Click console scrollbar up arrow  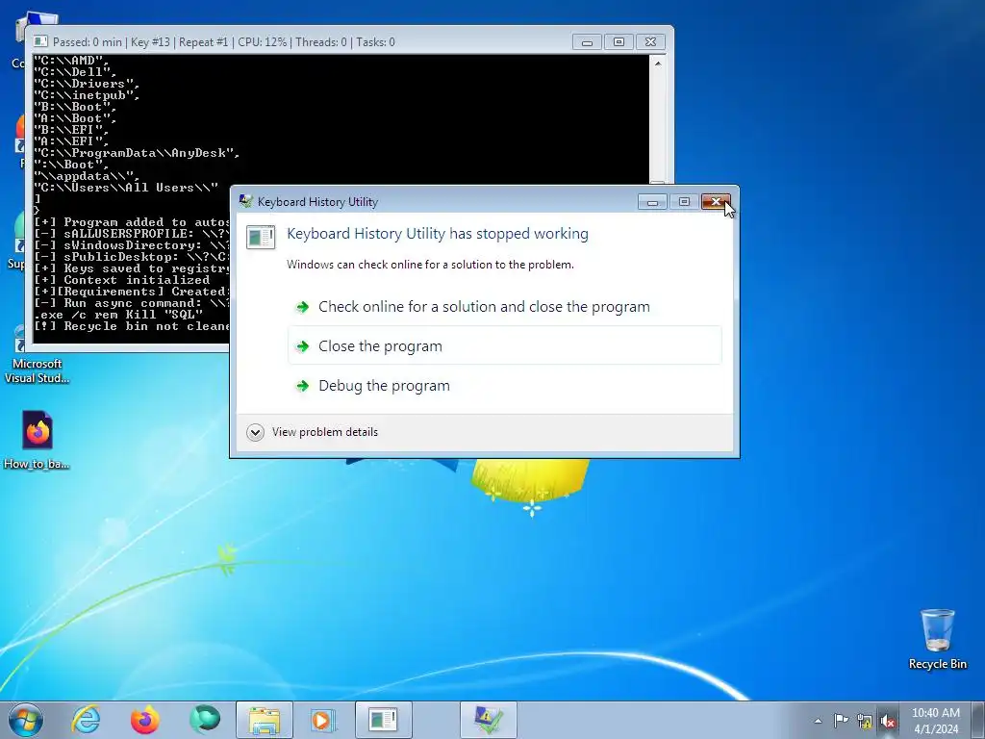click(658, 63)
